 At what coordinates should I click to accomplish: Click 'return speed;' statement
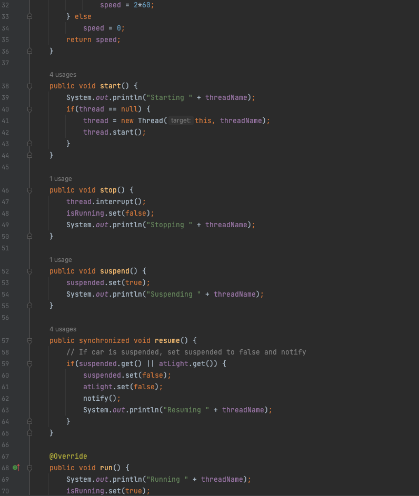(93, 39)
